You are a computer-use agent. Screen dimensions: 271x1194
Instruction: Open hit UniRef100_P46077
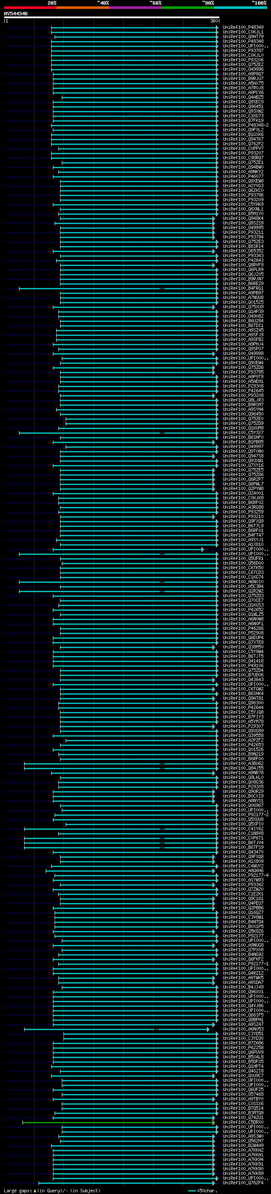pyautogui.click(x=243, y=177)
